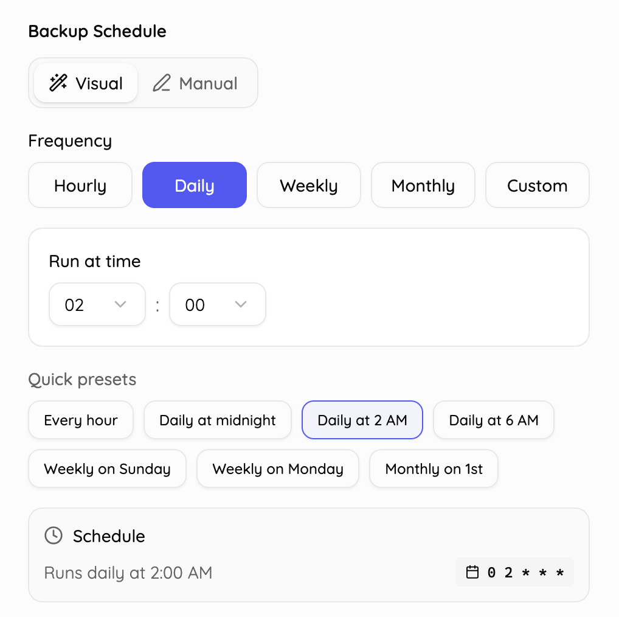Select the Custom frequency option
The width and height of the screenshot is (619, 617).
point(537,185)
